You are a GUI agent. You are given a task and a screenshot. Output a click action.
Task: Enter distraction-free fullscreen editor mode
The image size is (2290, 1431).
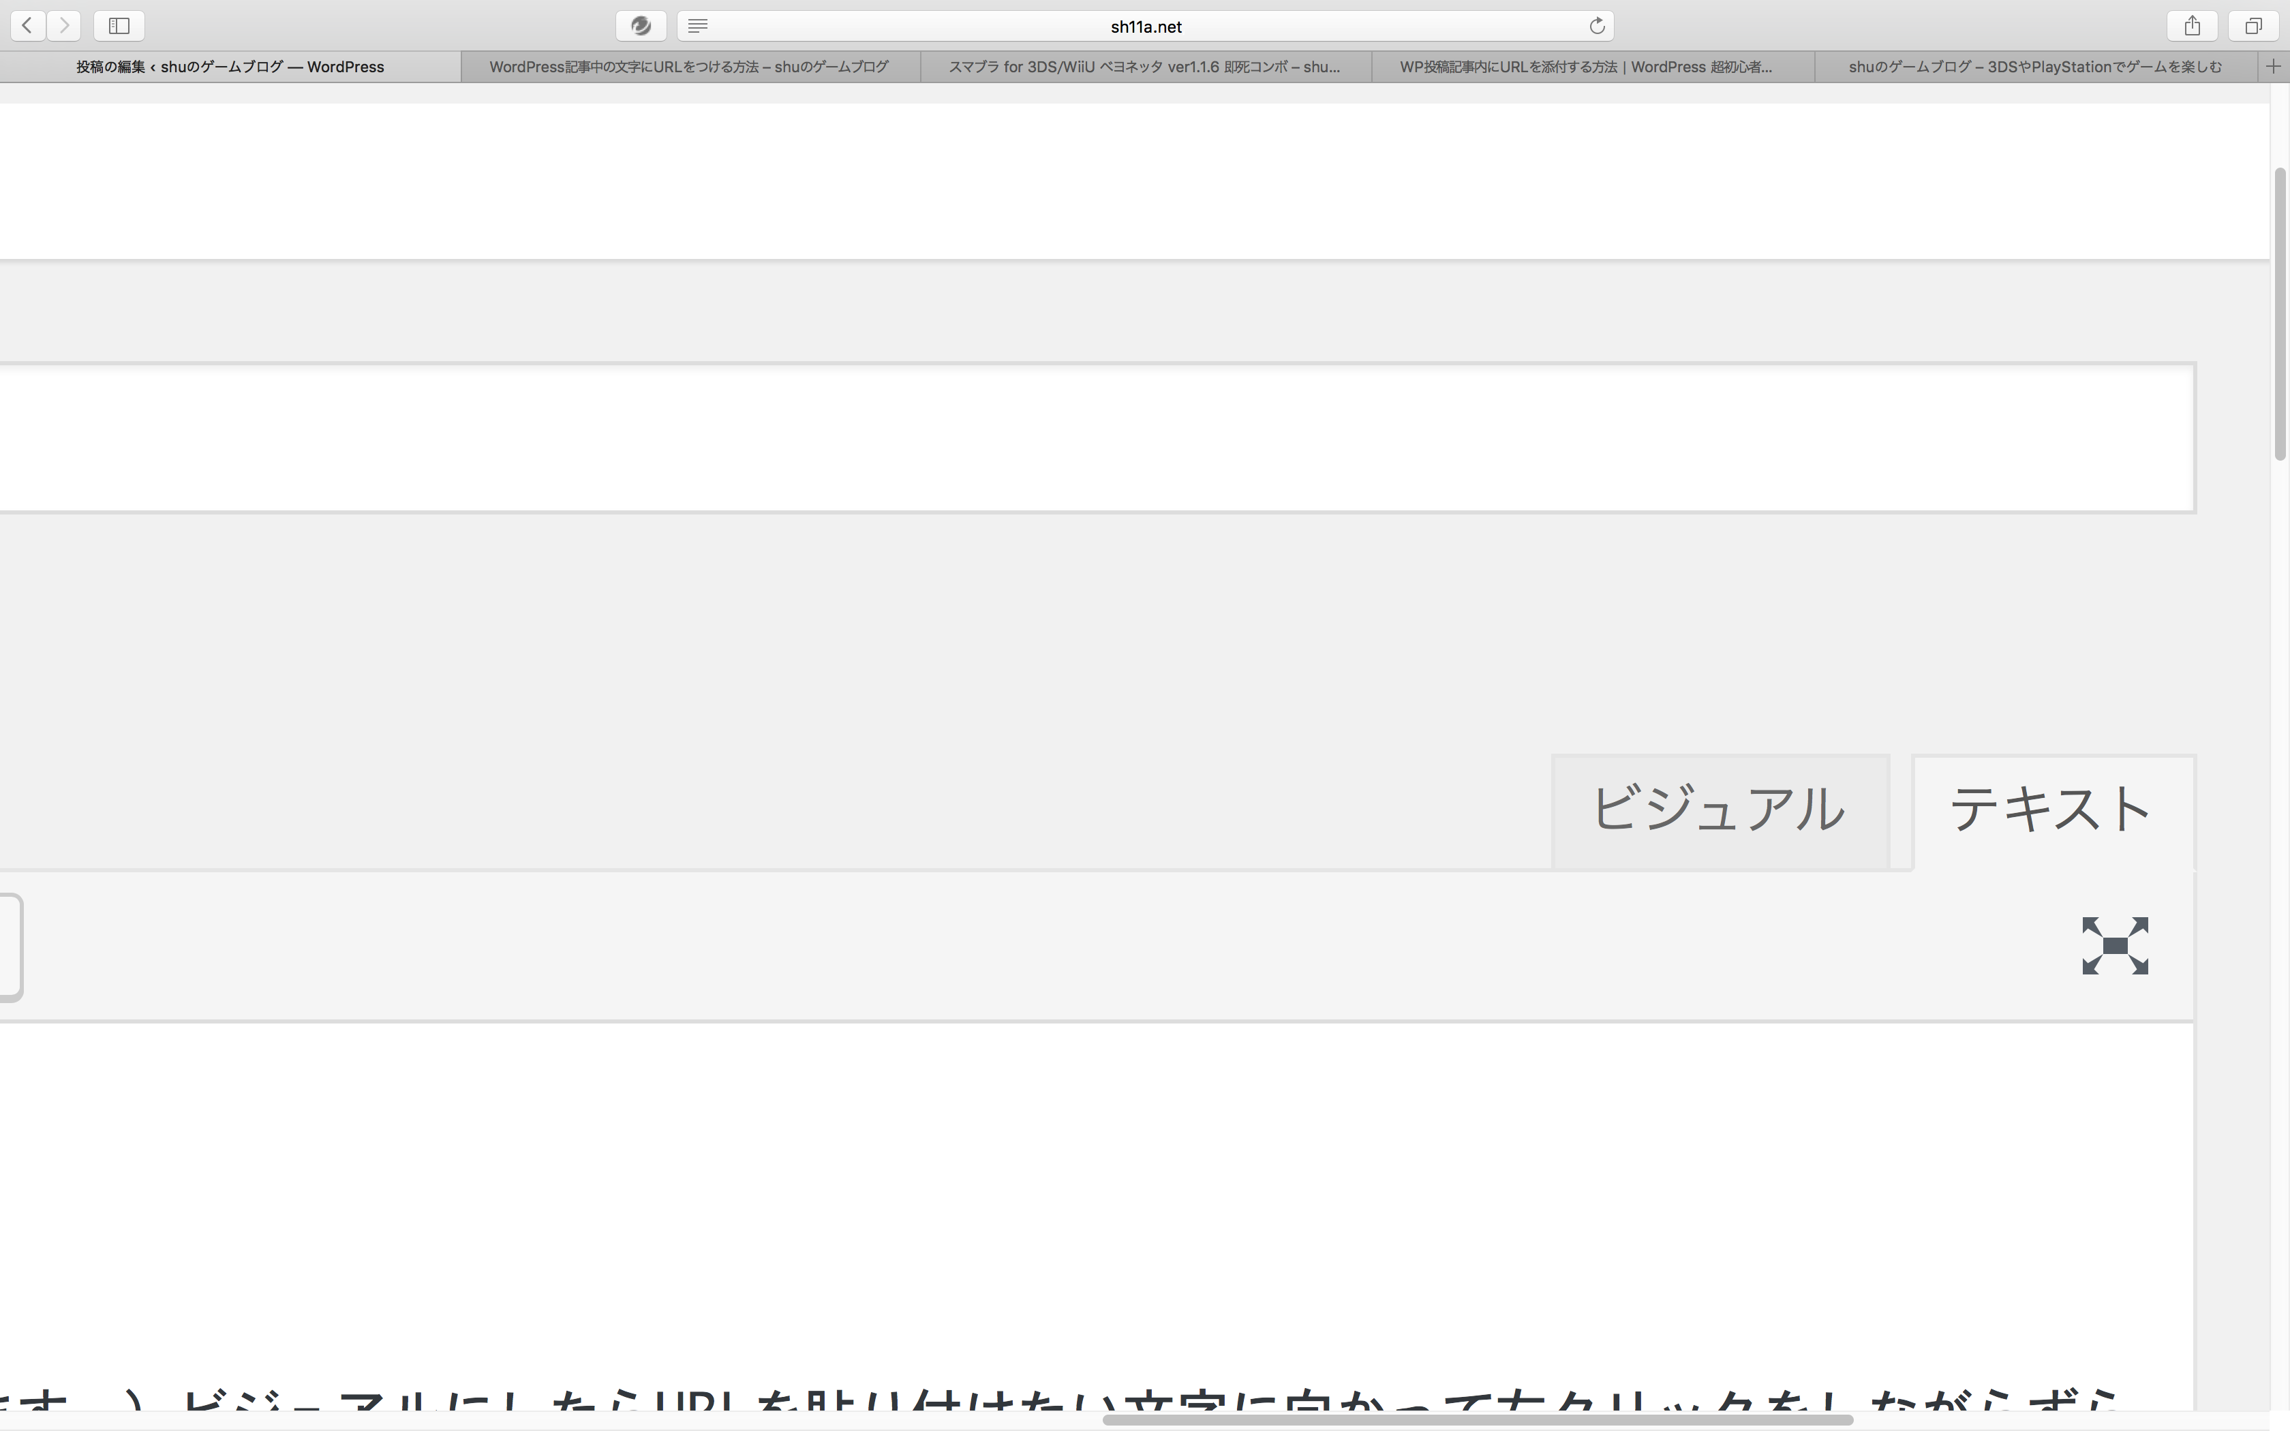2115,946
